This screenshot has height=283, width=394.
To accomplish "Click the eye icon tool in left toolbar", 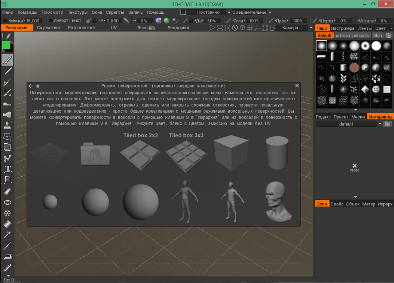I will click(x=8, y=202).
